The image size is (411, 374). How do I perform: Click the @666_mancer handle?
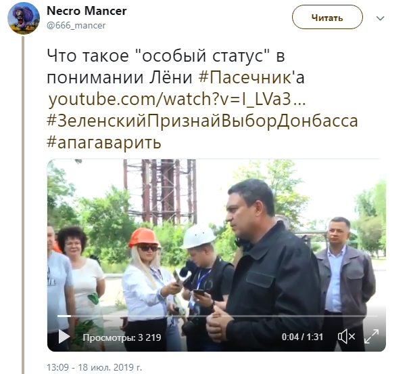coord(76,26)
